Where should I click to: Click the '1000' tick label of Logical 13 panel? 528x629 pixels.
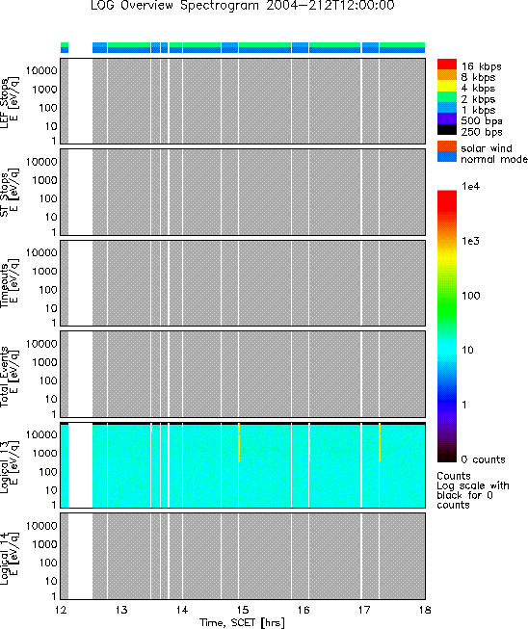click(x=45, y=454)
